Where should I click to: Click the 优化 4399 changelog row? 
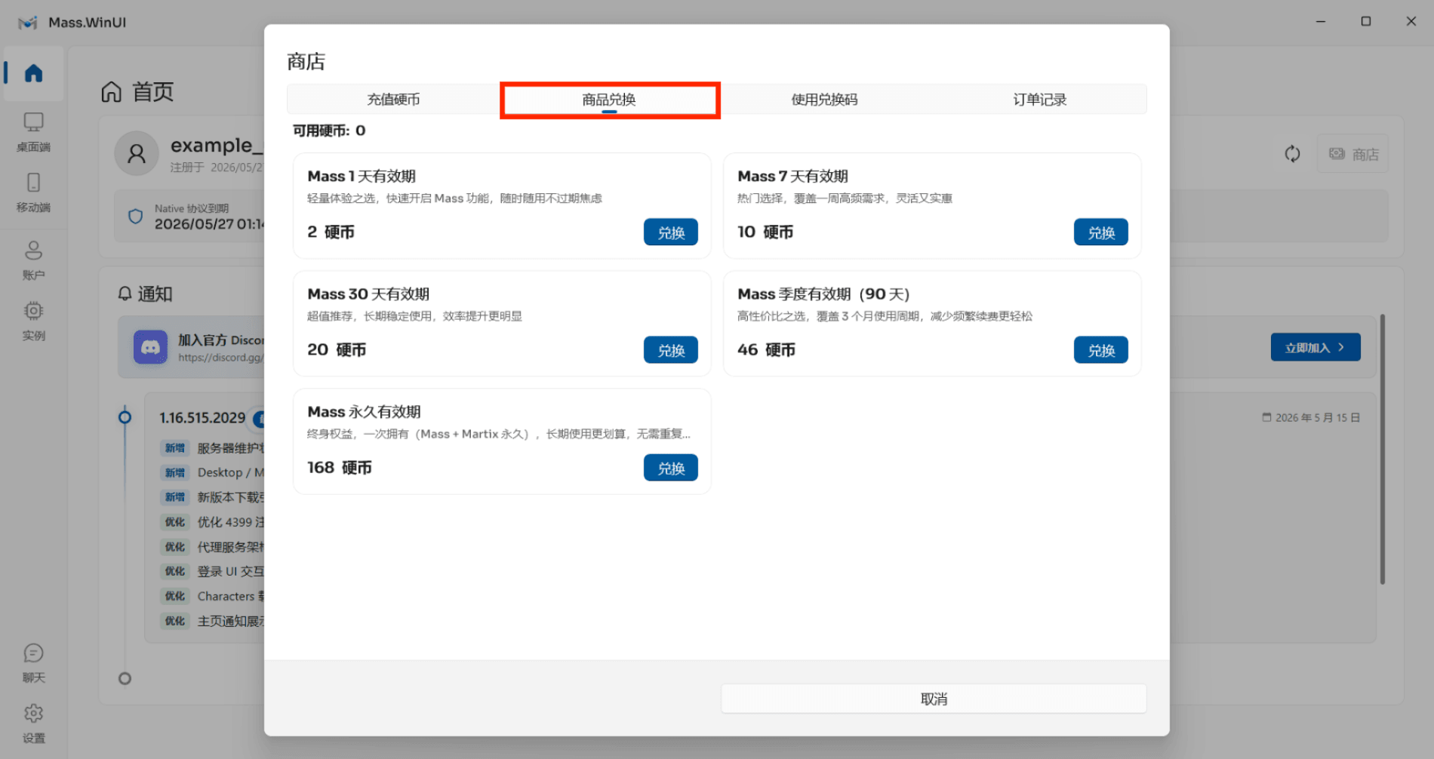coord(213,522)
